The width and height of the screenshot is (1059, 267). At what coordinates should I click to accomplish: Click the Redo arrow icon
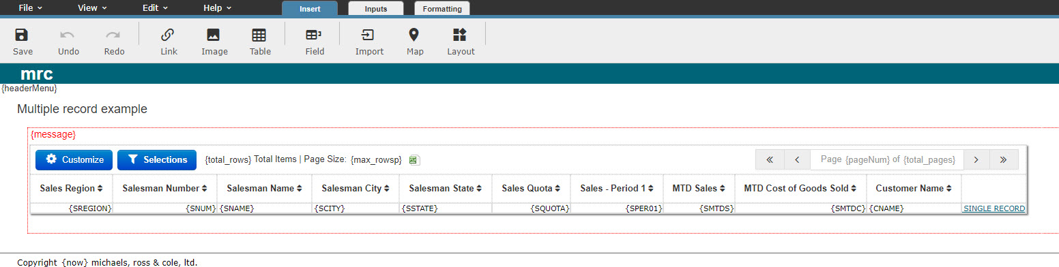click(x=113, y=35)
